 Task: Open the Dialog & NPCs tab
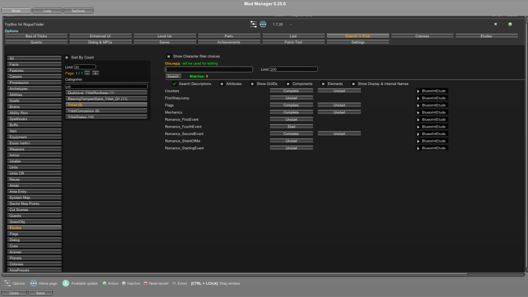[100, 42]
